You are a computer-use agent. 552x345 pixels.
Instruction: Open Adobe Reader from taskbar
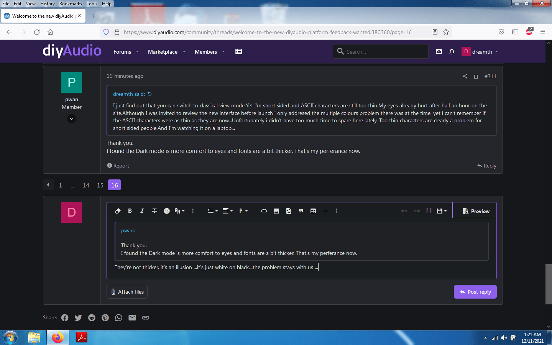tap(81, 337)
